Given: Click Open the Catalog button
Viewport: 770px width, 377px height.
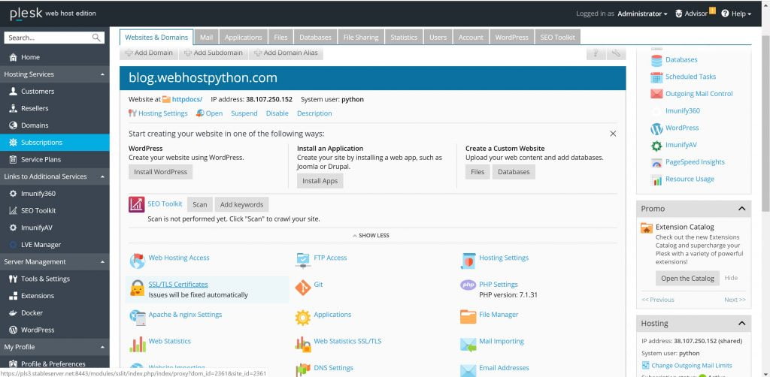Looking at the screenshot, I should 687,279.
